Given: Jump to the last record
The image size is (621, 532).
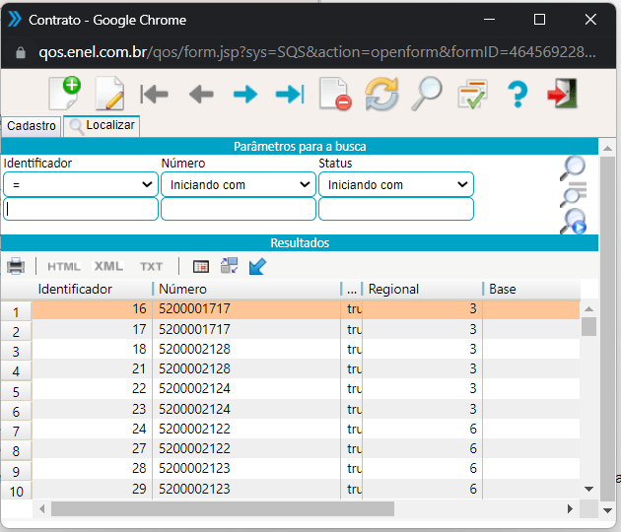Looking at the screenshot, I should click(x=290, y=95).
